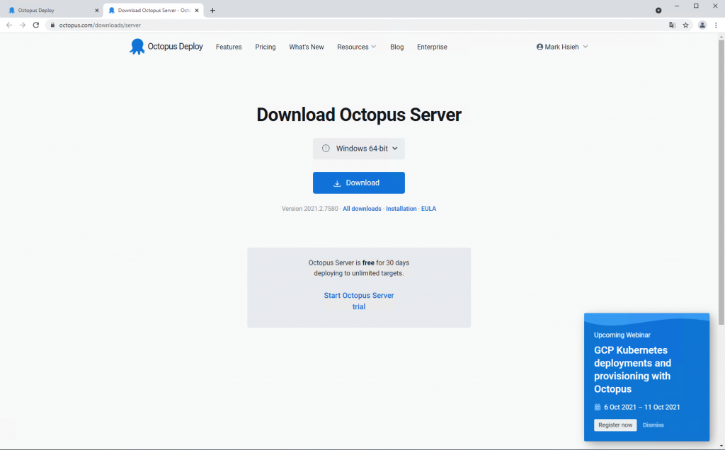This screenshot has width=725, height=450.
Task: Open the Pricing page
Action: 266,47
